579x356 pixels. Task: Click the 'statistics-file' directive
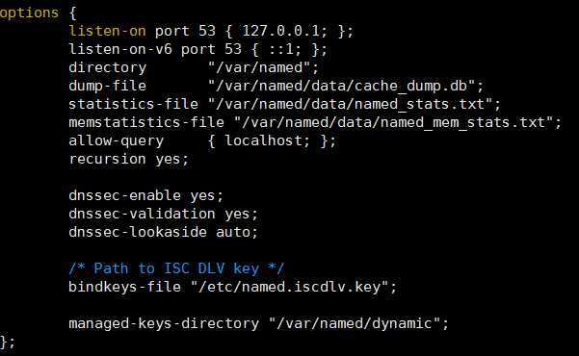[133, 104]
